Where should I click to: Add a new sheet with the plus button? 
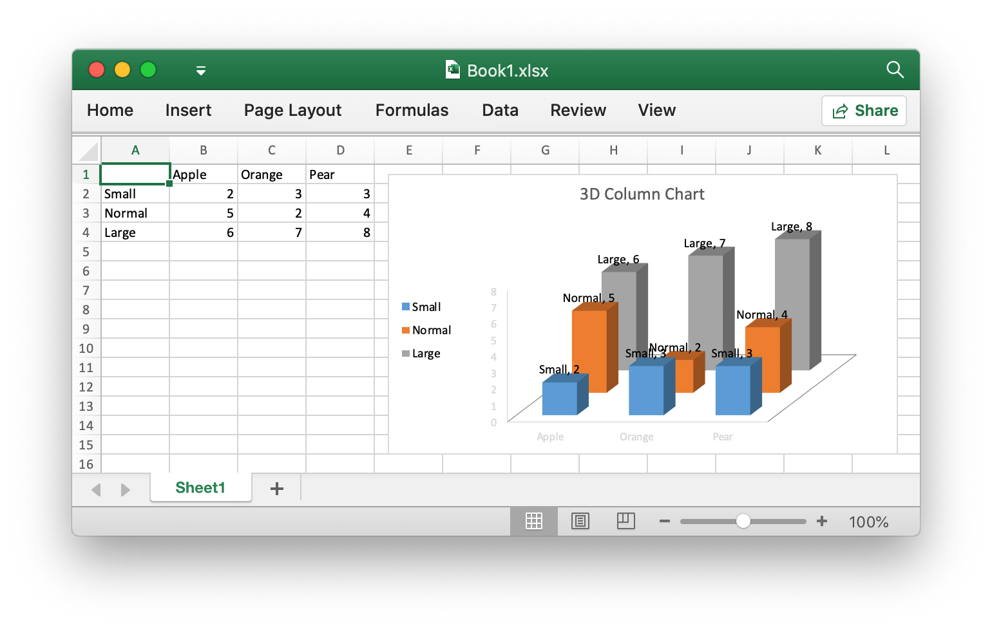pyautogui.click(x=276, y=488)
